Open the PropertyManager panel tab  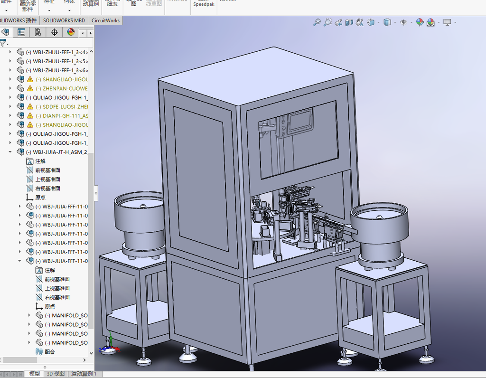tap(21, 32)
